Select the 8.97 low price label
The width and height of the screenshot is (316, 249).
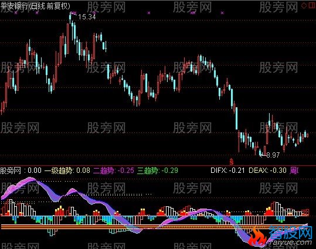(x=273, y=155)
